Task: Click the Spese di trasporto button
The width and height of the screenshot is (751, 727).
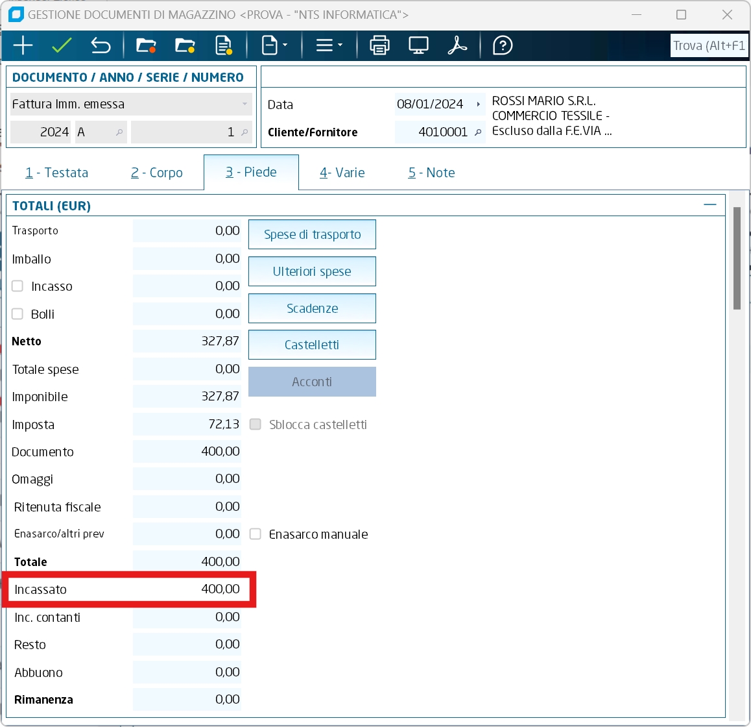Action: click(x=312, y=234)
